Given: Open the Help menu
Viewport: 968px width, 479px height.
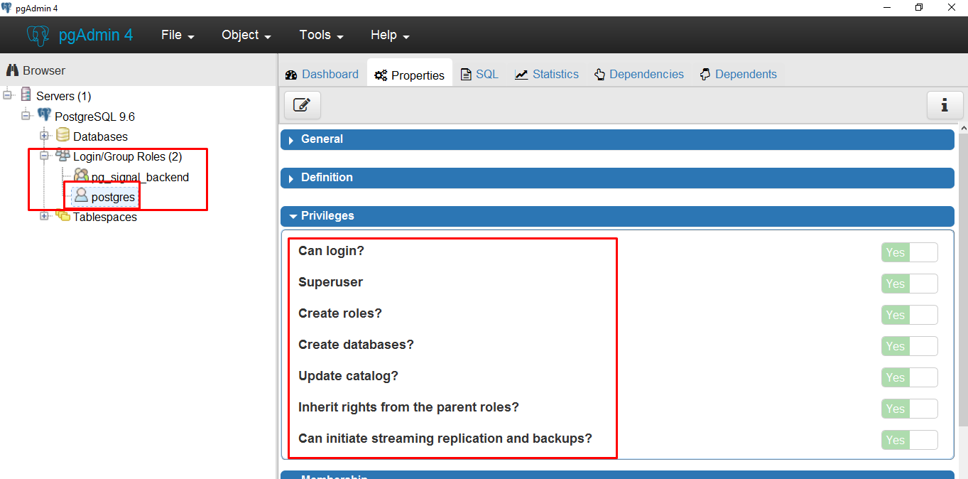Looking at the screenshot, I should coord(390,35).
